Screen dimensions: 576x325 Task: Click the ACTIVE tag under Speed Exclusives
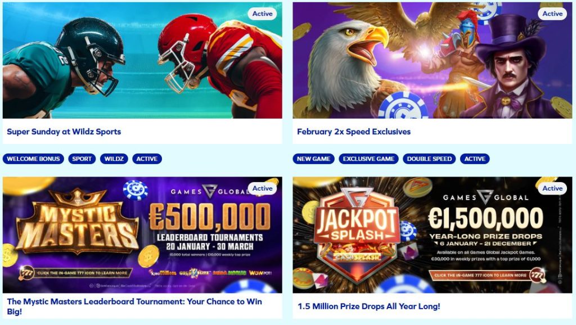(475, 159)
